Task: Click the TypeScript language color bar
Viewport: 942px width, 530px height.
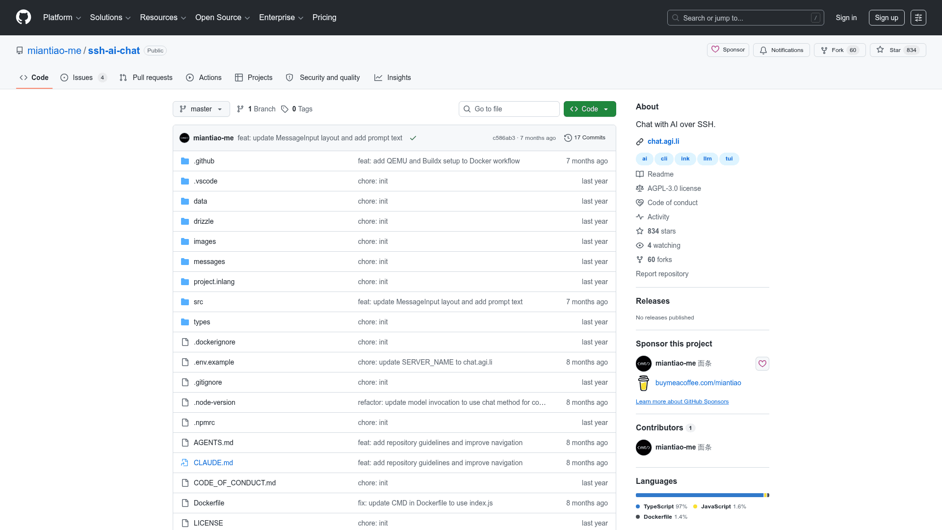Action: (x=700, y=495)
